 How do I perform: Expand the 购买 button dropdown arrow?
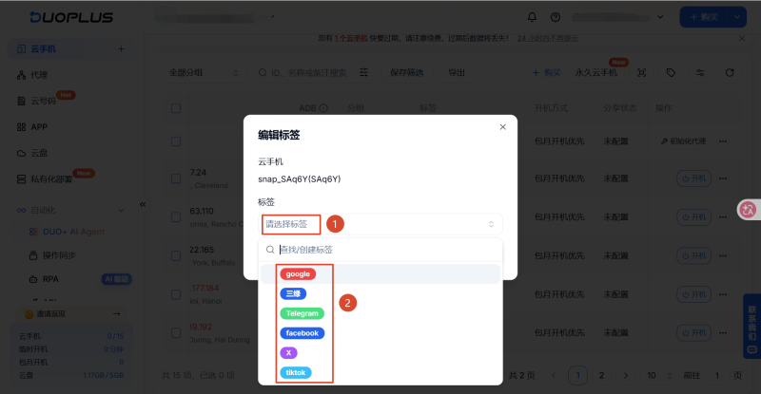click(736, 17)
